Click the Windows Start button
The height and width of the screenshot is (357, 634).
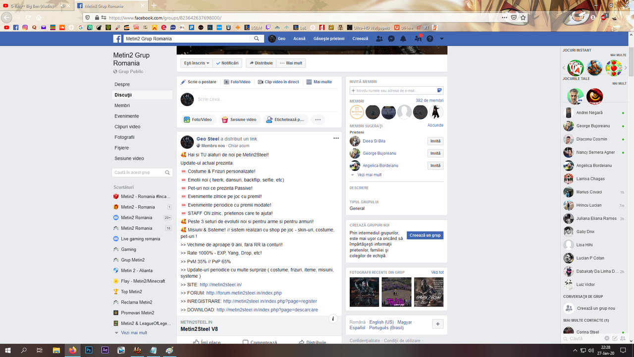click(x=8, y=350)
